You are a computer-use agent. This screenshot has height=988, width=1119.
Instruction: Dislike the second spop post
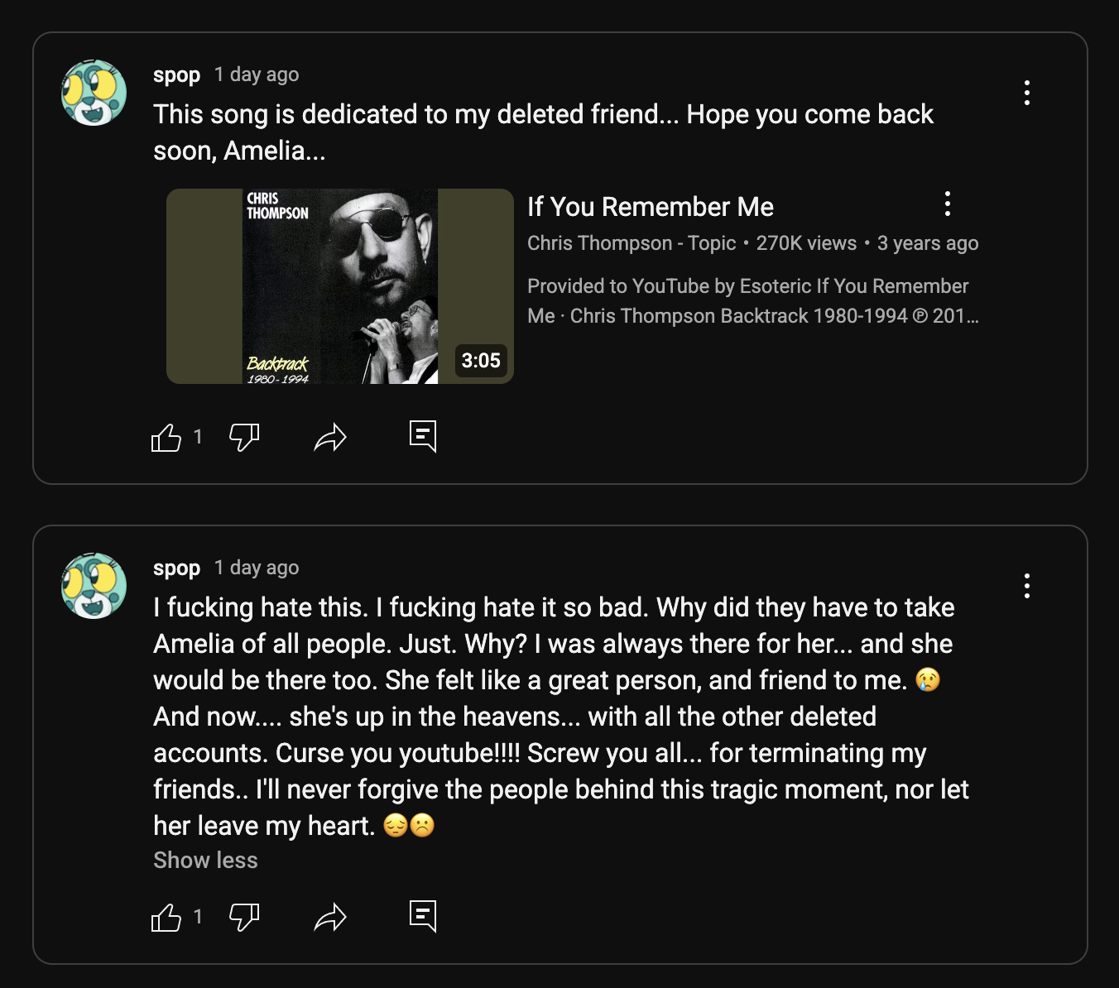244,917
